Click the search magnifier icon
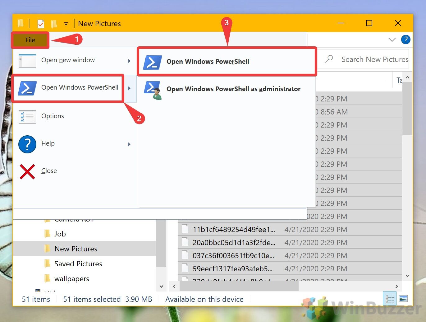Image resolution: width=426 pixels, height=322 pixels. coord(329,59)
